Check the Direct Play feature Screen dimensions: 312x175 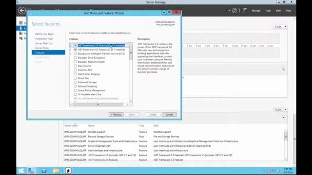point(75,78)
